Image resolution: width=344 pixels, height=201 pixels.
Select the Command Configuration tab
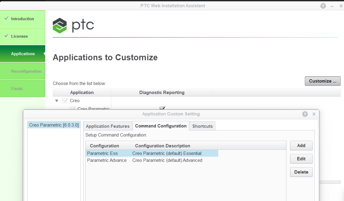click(x=161, y=126)
